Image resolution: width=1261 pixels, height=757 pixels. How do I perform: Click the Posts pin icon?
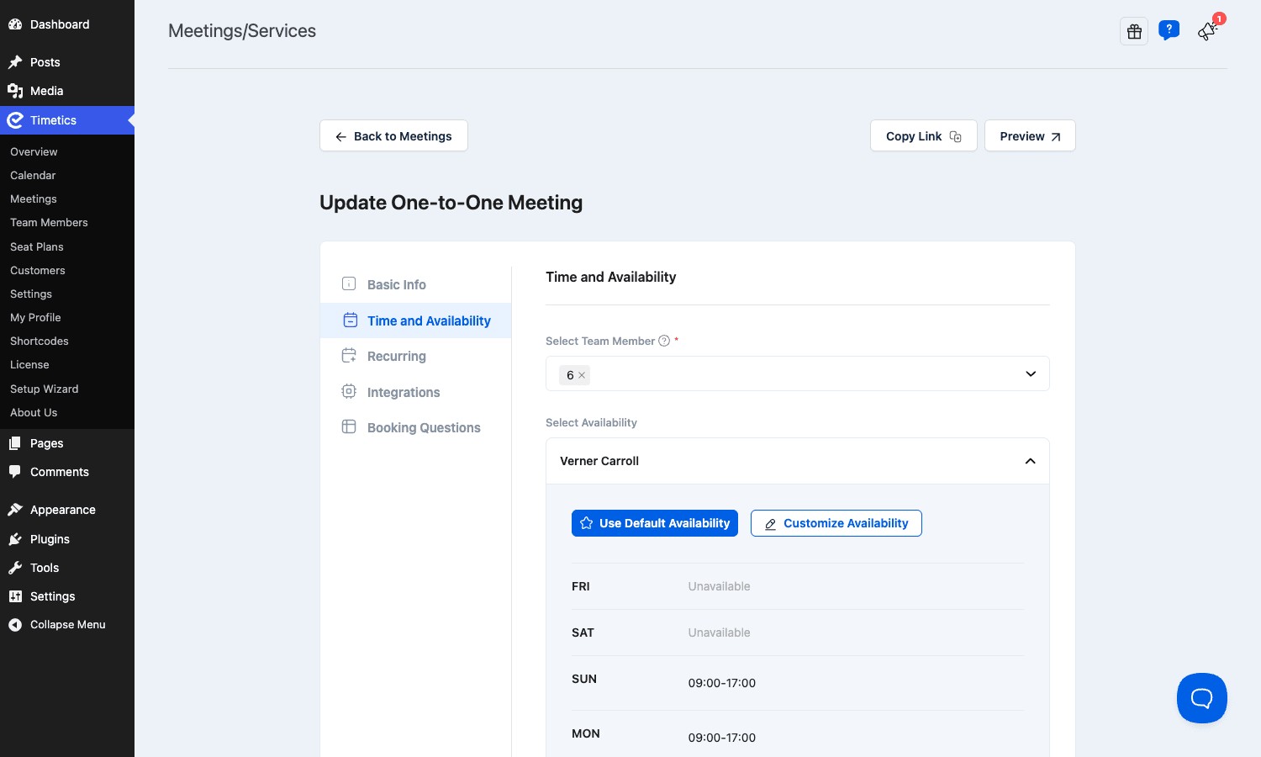pos(15,62)
